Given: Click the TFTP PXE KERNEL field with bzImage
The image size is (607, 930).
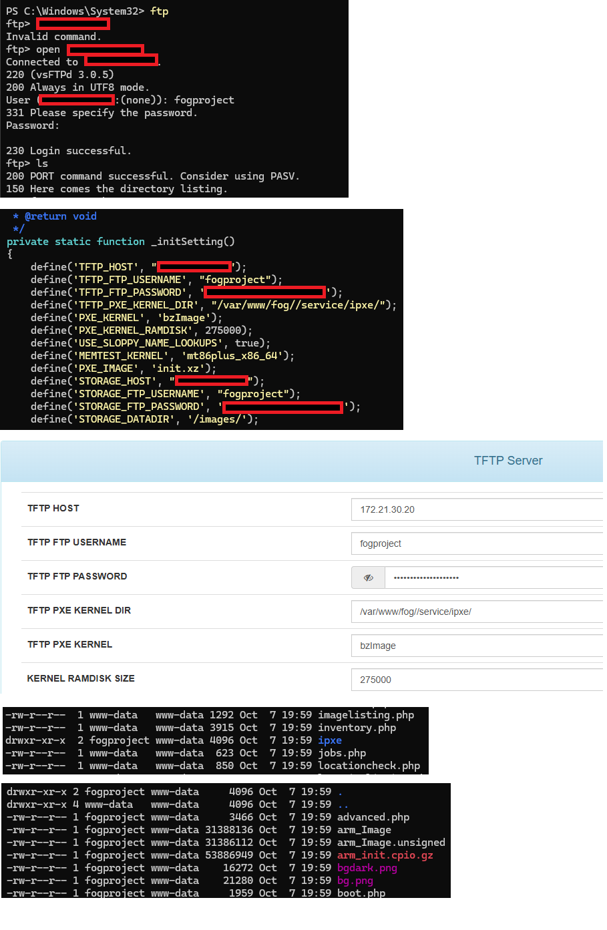Looking at the screenshot, I should [x=478, y=646].
